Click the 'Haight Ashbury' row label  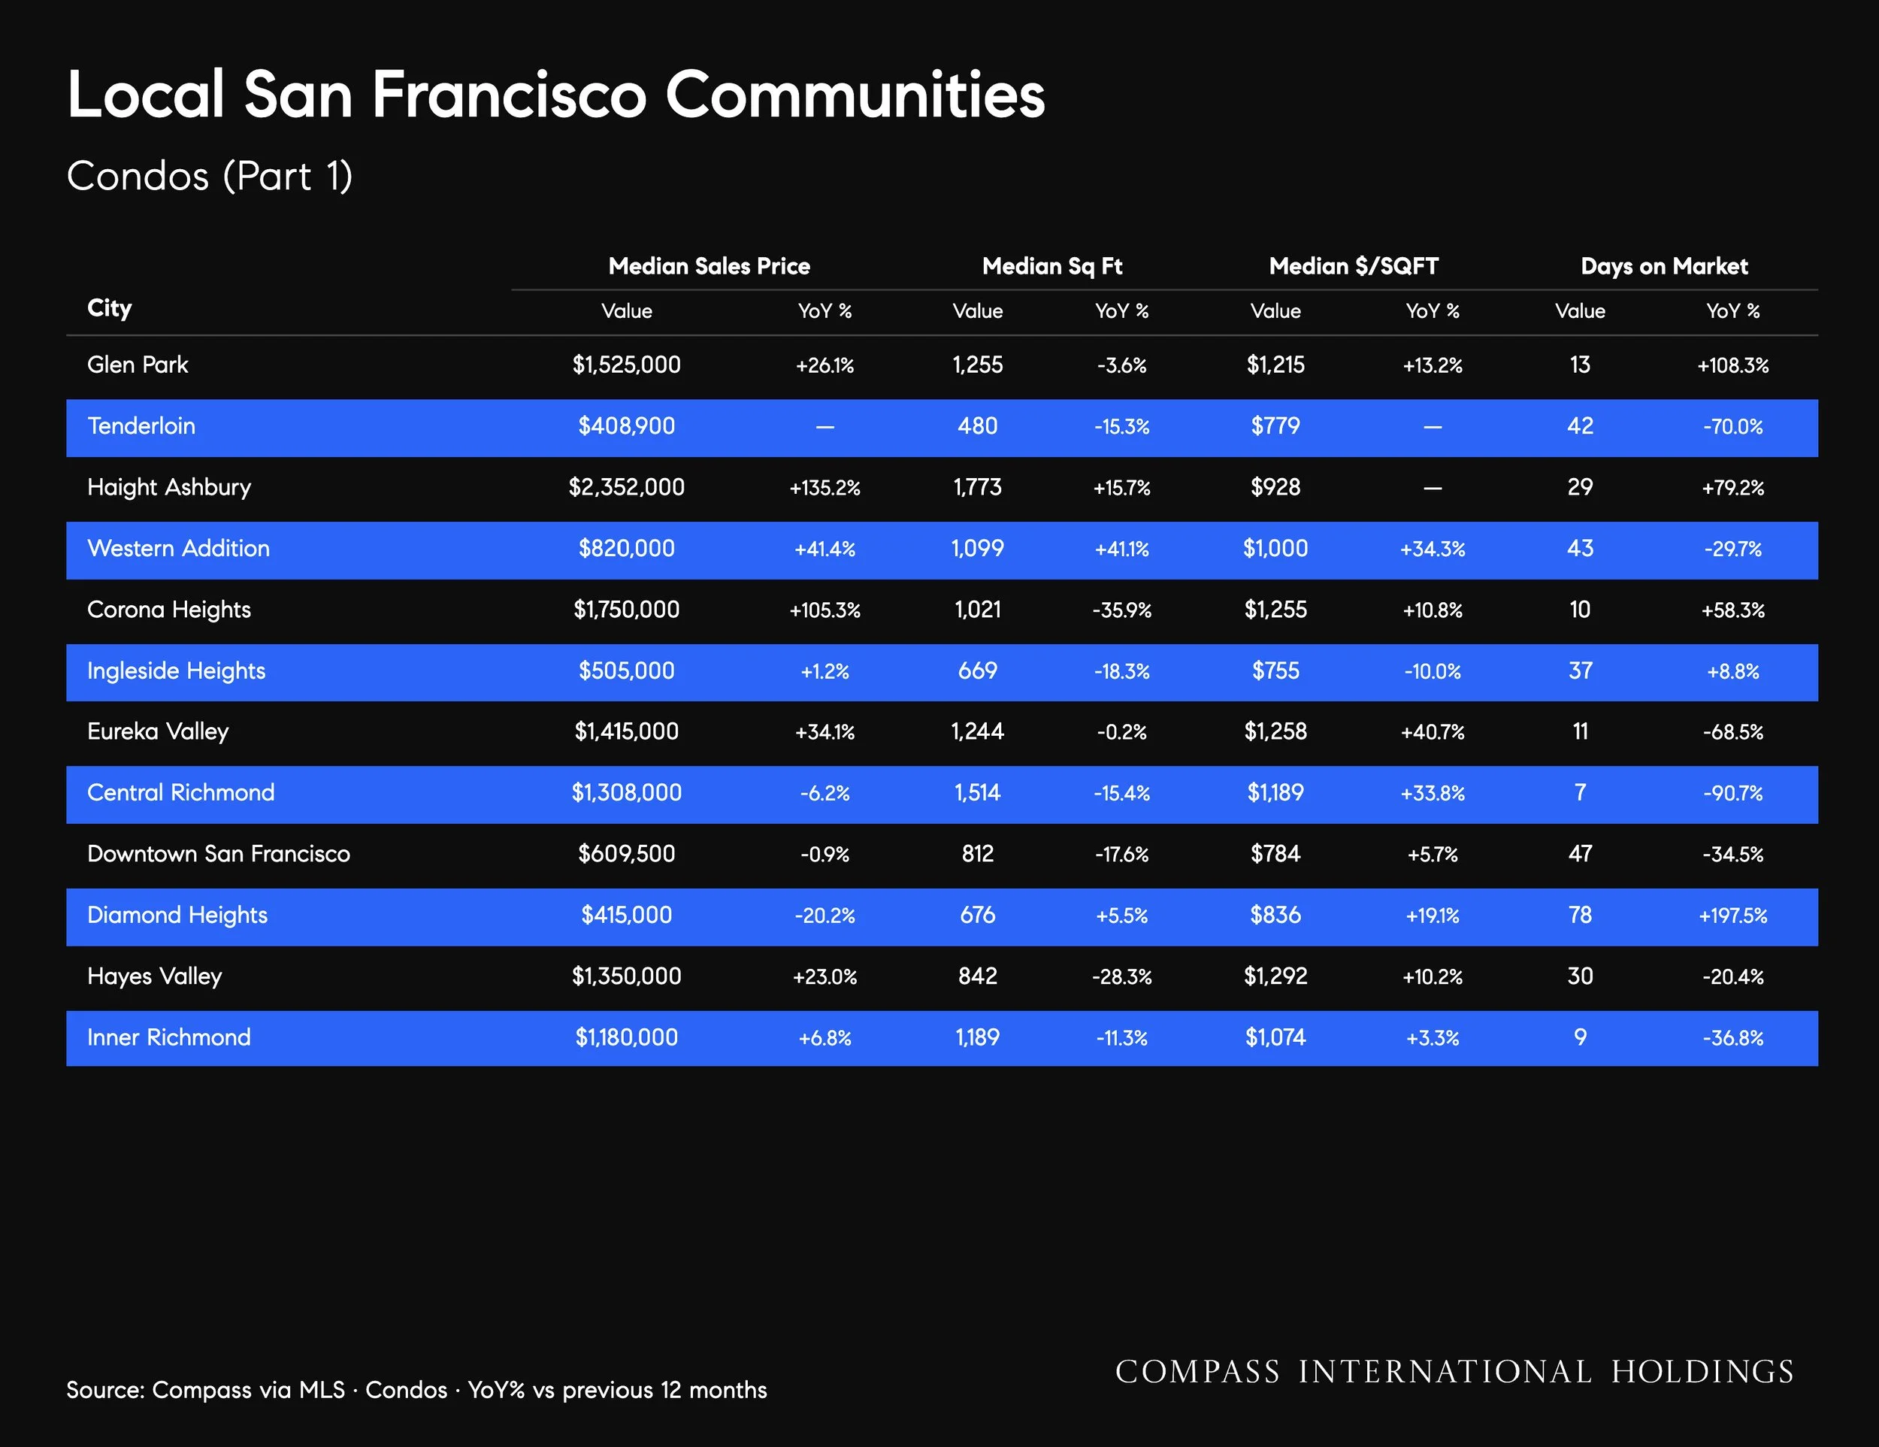170,488
